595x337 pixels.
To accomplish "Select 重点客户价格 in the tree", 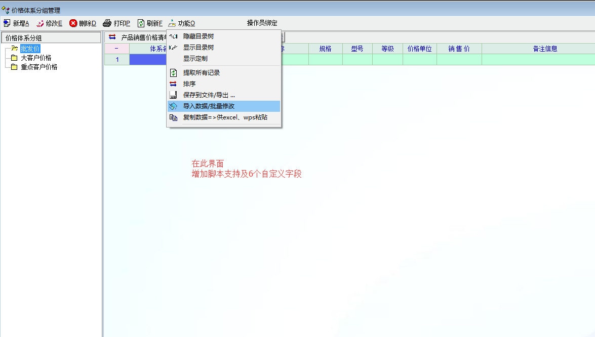I will [x=38, y=67].
